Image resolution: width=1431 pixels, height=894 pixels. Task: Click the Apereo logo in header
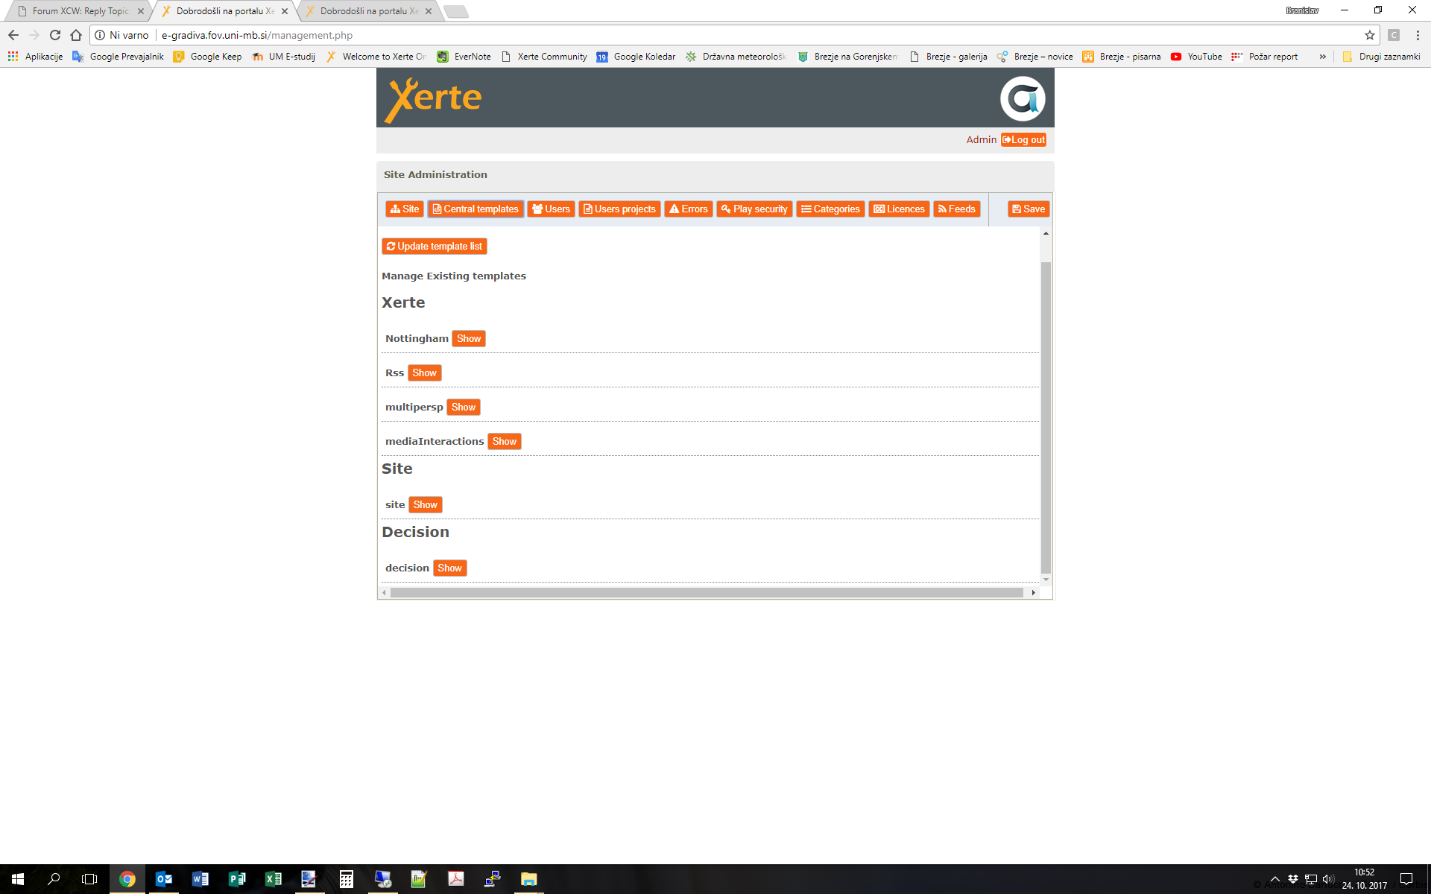(1023, 98)
